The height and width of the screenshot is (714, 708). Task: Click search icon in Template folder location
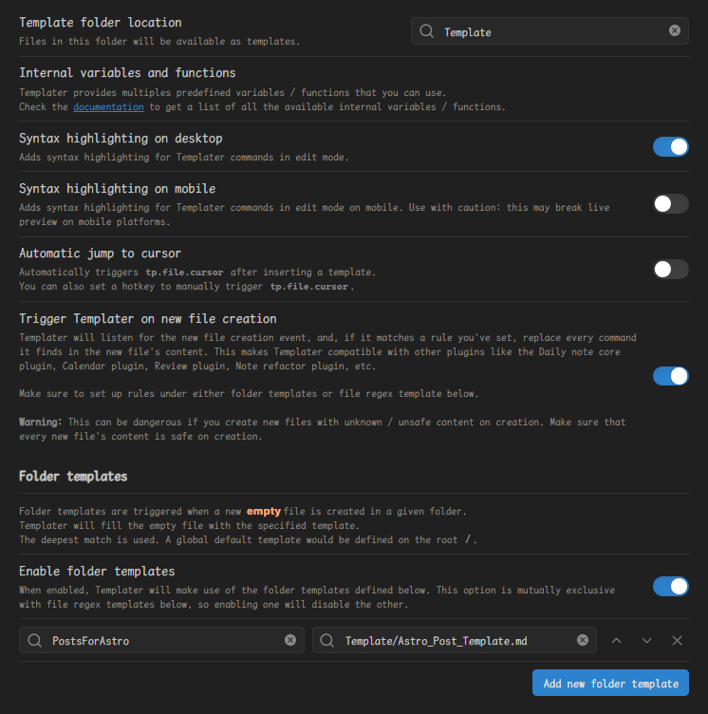(x=426, y=31)
